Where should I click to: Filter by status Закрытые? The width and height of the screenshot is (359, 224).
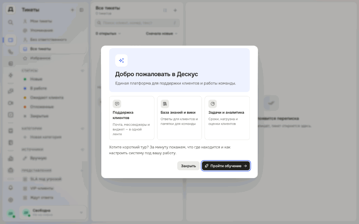pyautogui.click(x=53, y=116)
